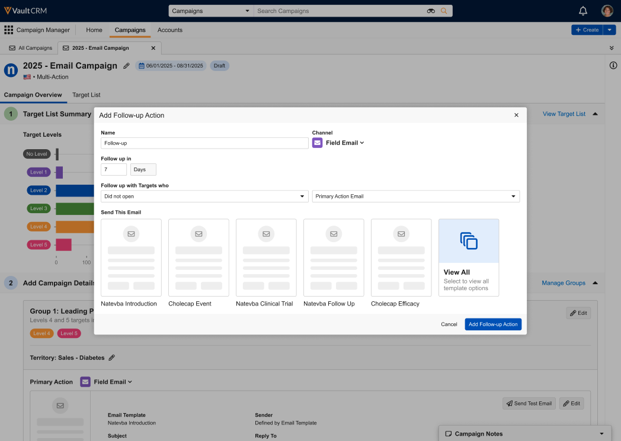Expand the Campaign Notes panel
This screenshot has width=621, height=441.
pyautogui.click(x=602, y=434)
